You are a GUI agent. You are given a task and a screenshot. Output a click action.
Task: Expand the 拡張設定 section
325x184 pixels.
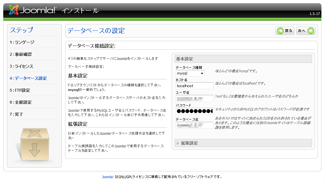tap(243, 143)
